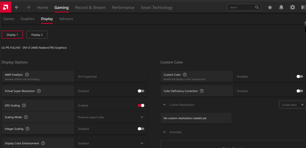Switch to Display sub-tab
306x148 pixels.
tap(47, 19)
